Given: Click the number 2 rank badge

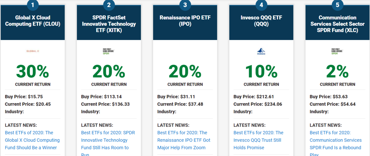Looking at the screenshot, I should pyautogui.click(x=109, y=5).
